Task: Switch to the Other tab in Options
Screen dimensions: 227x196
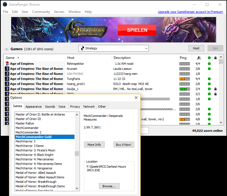Action: pos(102,107)
